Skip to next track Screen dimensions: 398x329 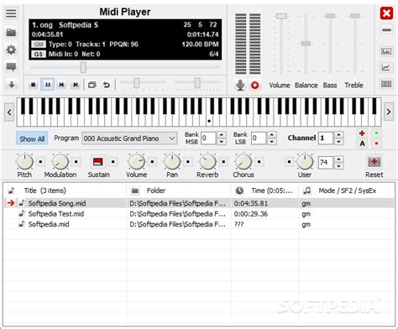click(76, 85)
